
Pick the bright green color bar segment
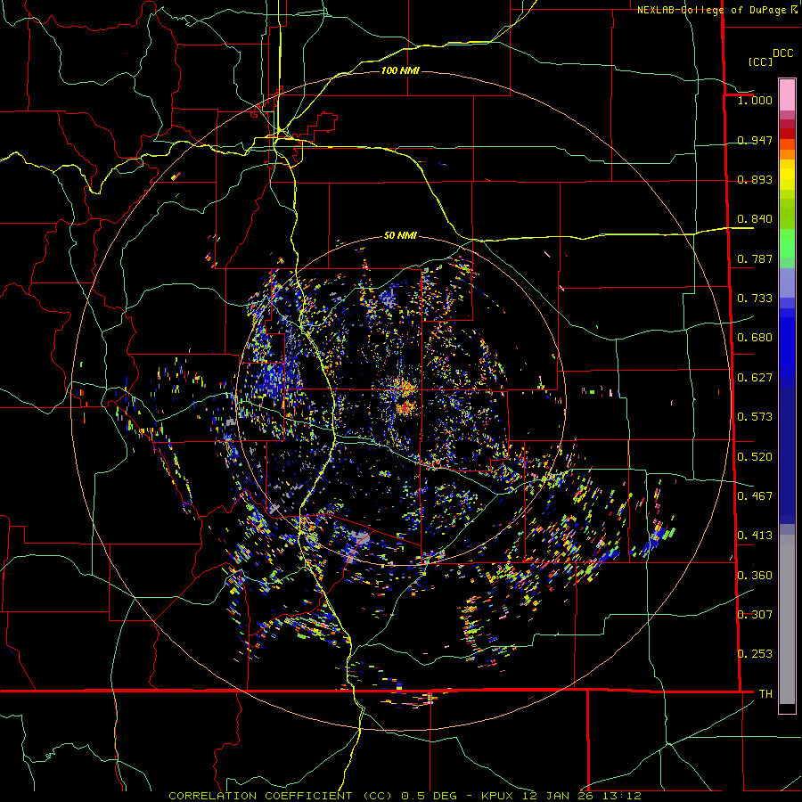click(787, 243)
